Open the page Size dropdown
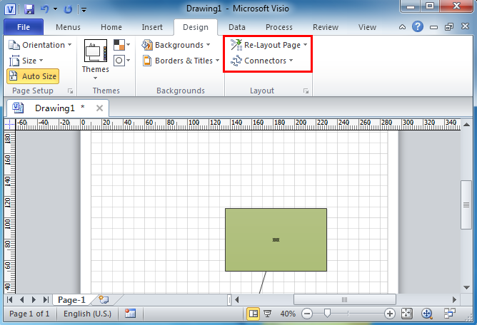 pyautogui.click(x=26, y=61)
